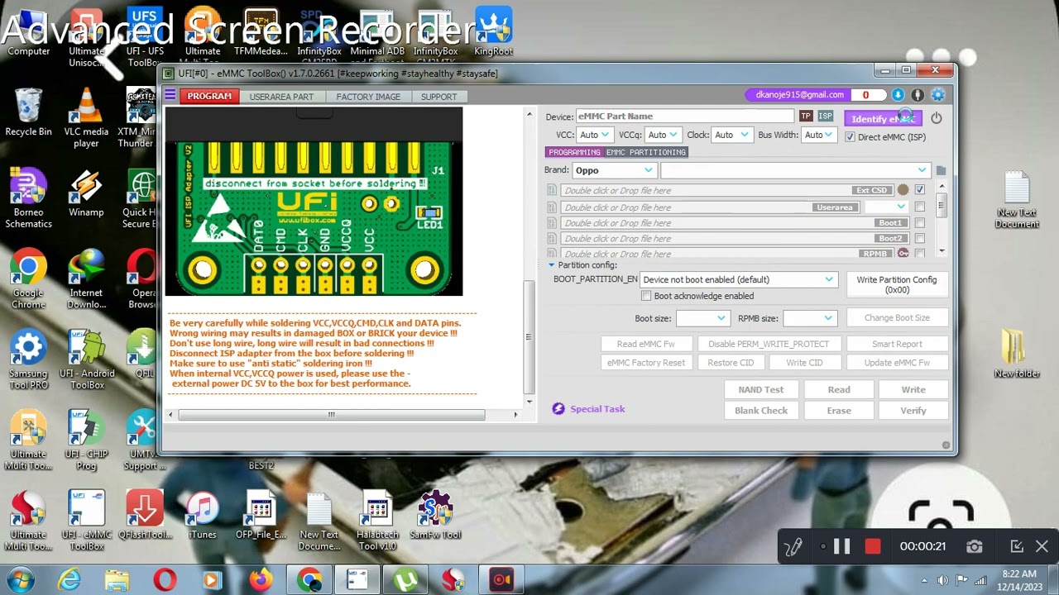Open the BOOT_PARTITION_EN dropdown
Screen dimensions: 1059x595
(x=738, y=279)
